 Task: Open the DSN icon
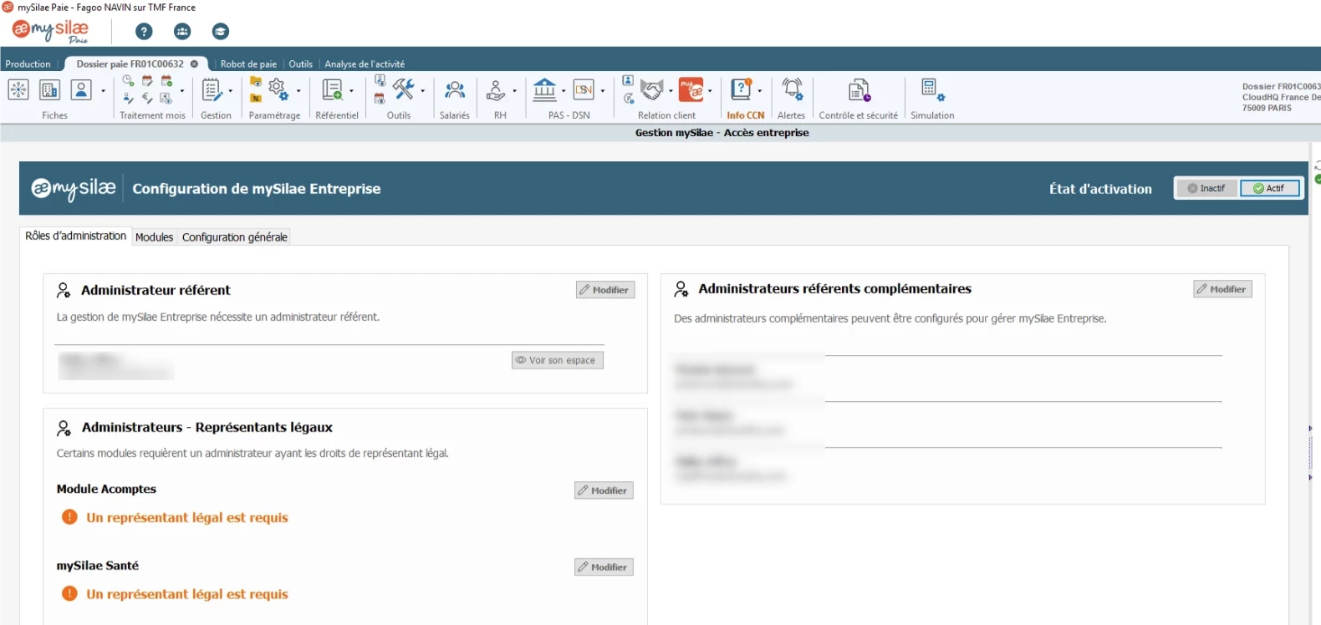(584, 89)
